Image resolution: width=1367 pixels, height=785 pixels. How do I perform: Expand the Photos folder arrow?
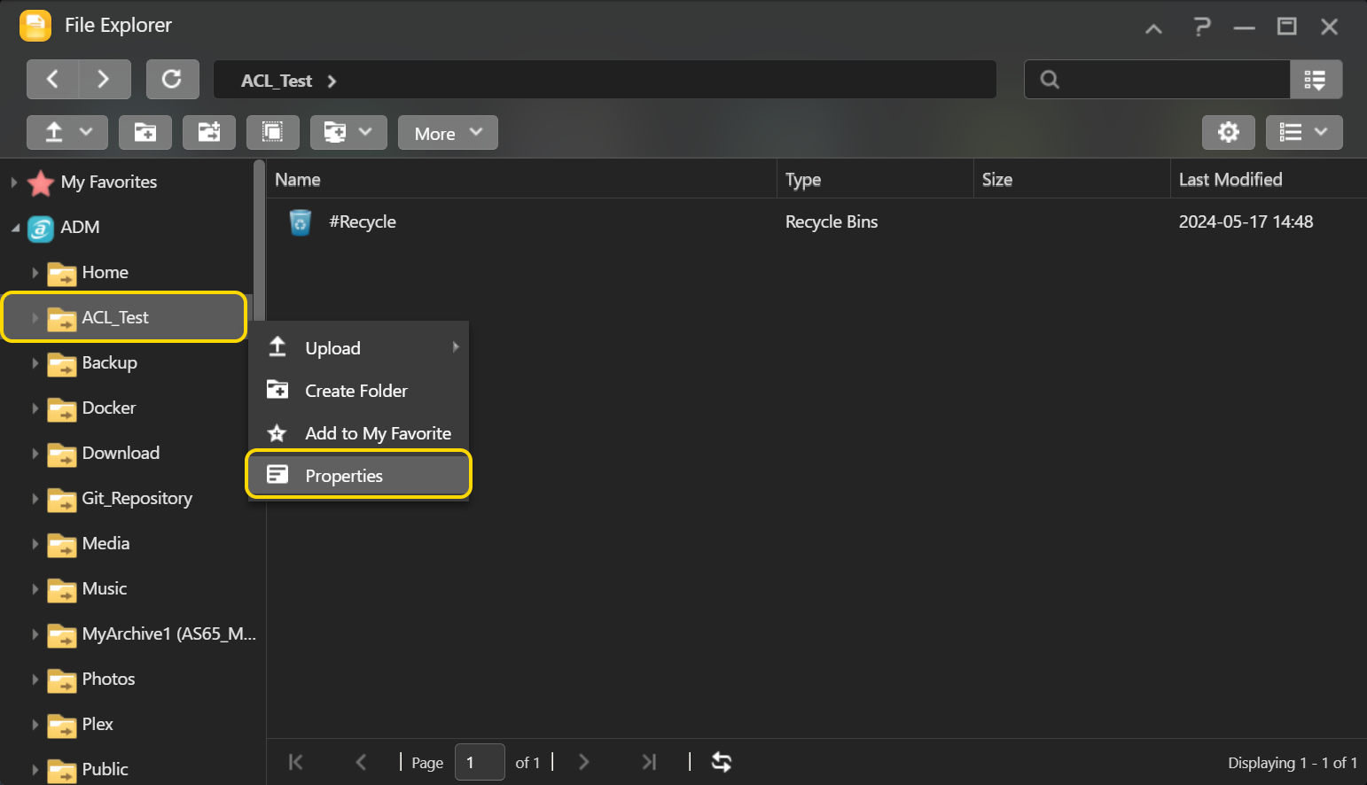pos(35,680)
